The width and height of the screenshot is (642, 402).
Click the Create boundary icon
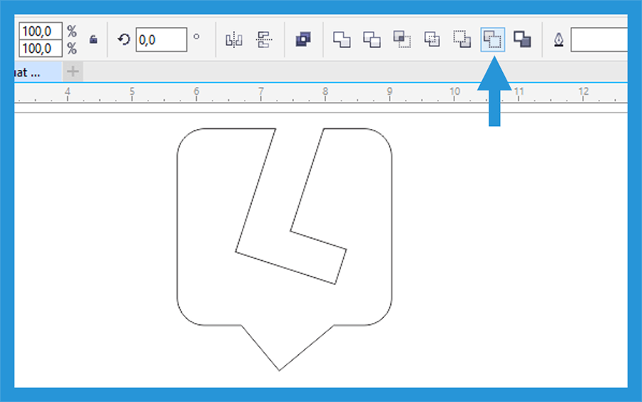522,40
